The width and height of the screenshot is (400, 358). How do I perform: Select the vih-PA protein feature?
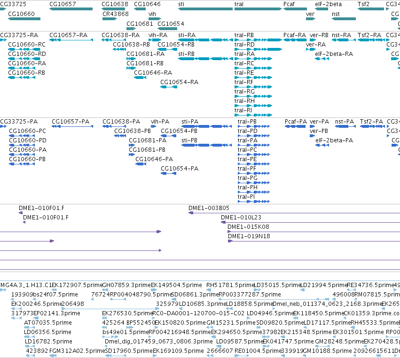(x=154, y=126)
